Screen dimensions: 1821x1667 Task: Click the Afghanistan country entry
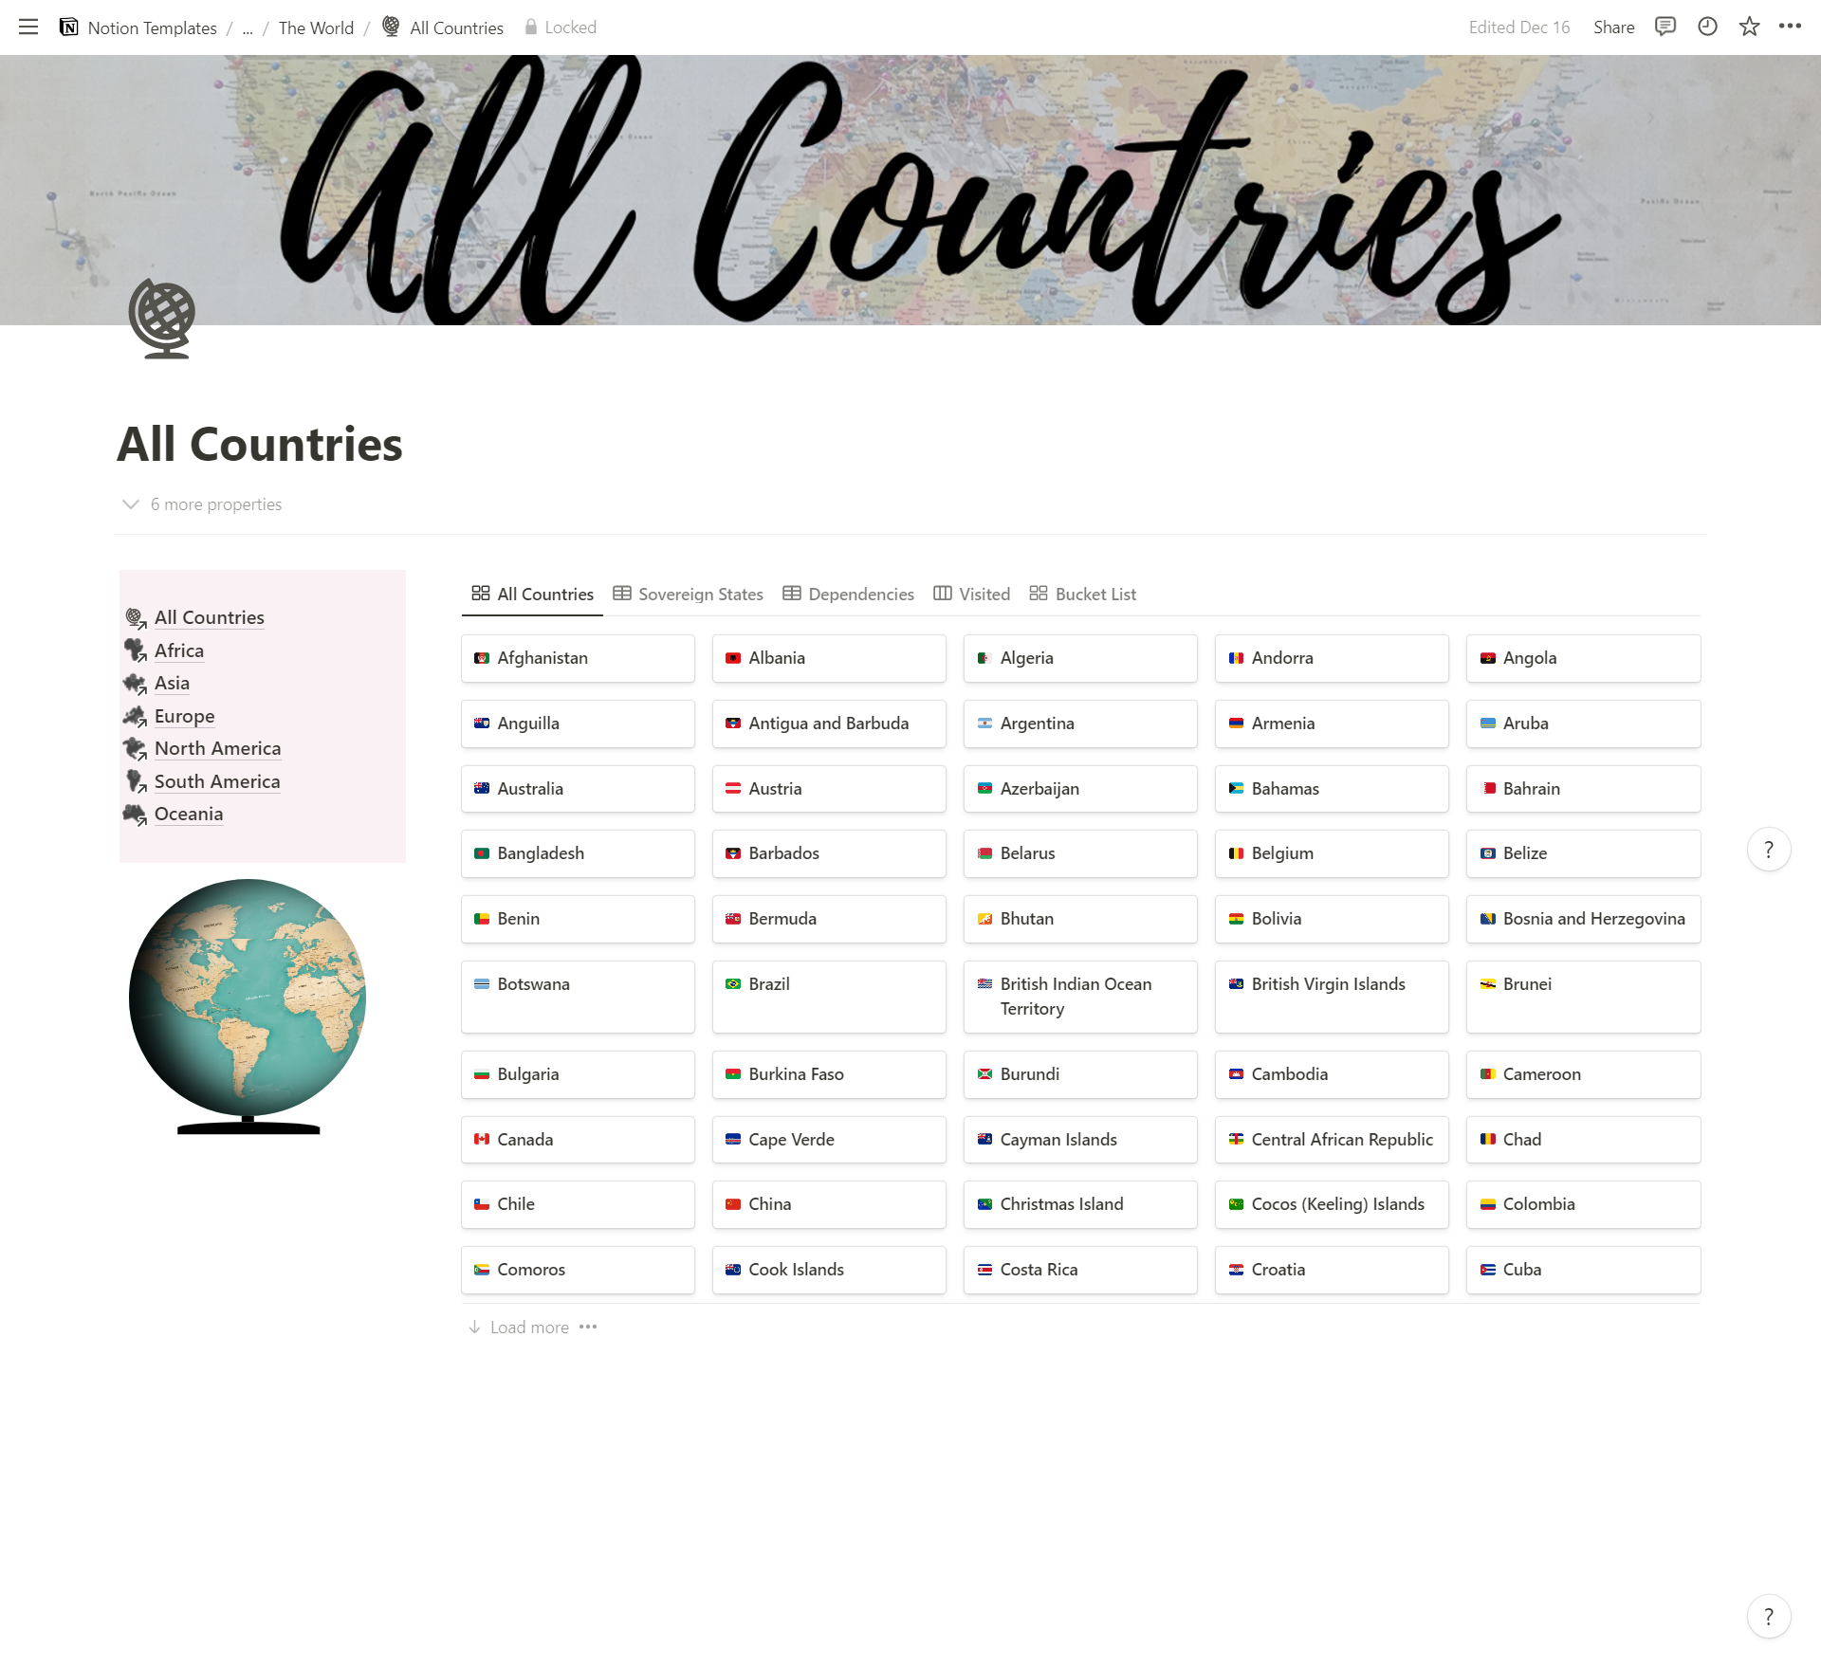coord(578,656)
